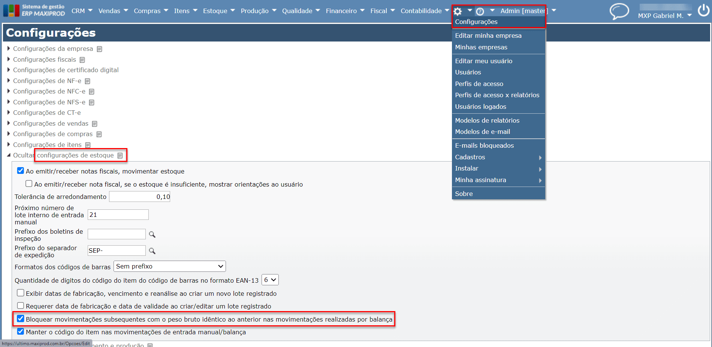Open note icon beside Configurações de itens

tap(88, 145)
